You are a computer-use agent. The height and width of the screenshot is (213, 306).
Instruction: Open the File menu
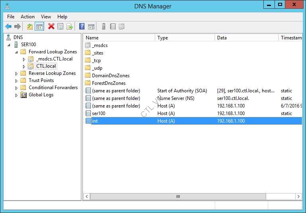[11, 17]
